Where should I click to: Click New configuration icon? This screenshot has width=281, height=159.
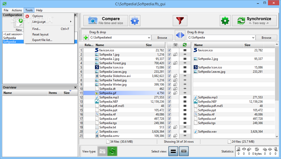click(x=19, y=23)
